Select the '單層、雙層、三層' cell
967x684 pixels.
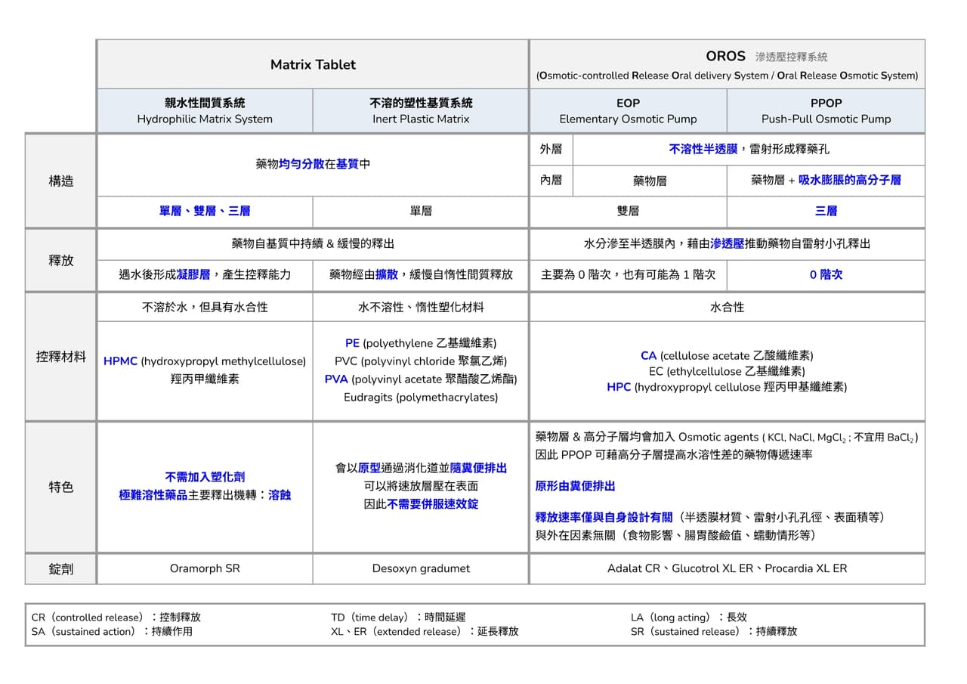coord(205,212)
